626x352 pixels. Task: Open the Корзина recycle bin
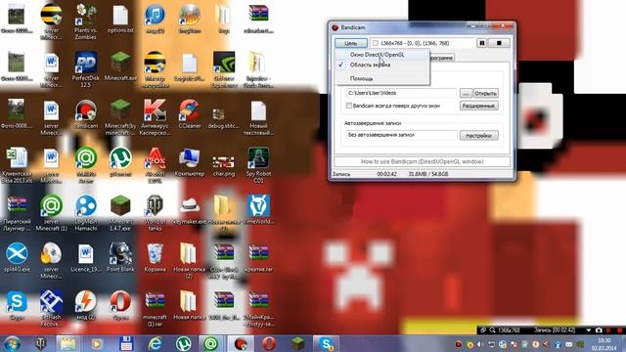(155, 258)
